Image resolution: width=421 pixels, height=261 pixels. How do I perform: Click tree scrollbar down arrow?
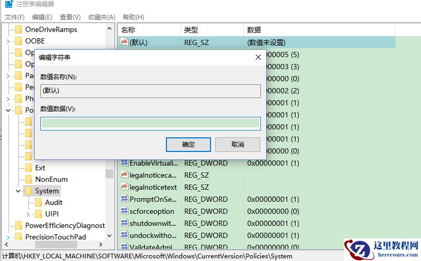(109, 236)
